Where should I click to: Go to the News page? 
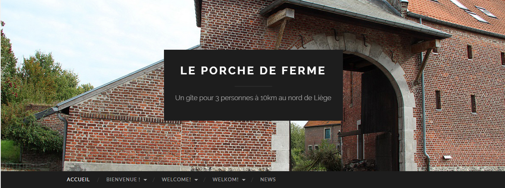tap(268, 179)
